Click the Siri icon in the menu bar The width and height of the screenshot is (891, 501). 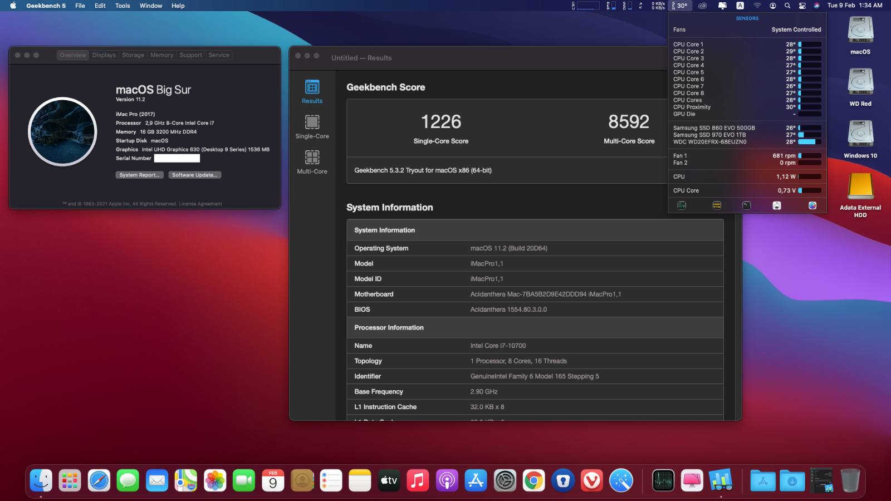tap(817, 6)
